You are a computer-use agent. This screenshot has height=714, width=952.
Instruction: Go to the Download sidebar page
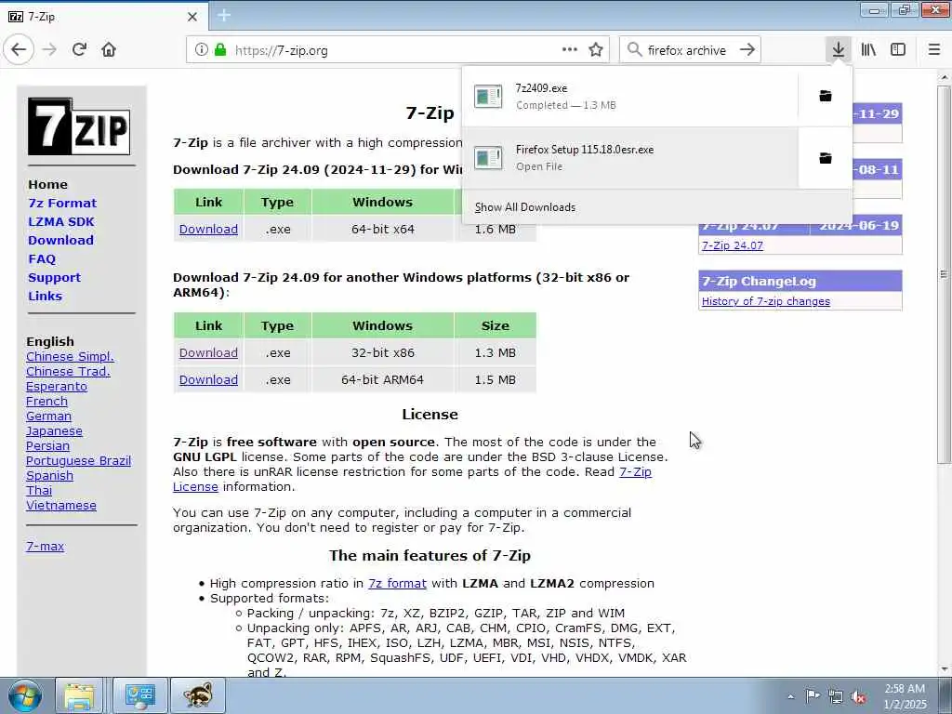tap(60, 240)
